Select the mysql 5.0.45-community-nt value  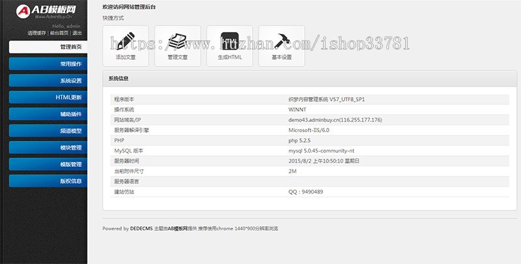[x=321, y=151]
